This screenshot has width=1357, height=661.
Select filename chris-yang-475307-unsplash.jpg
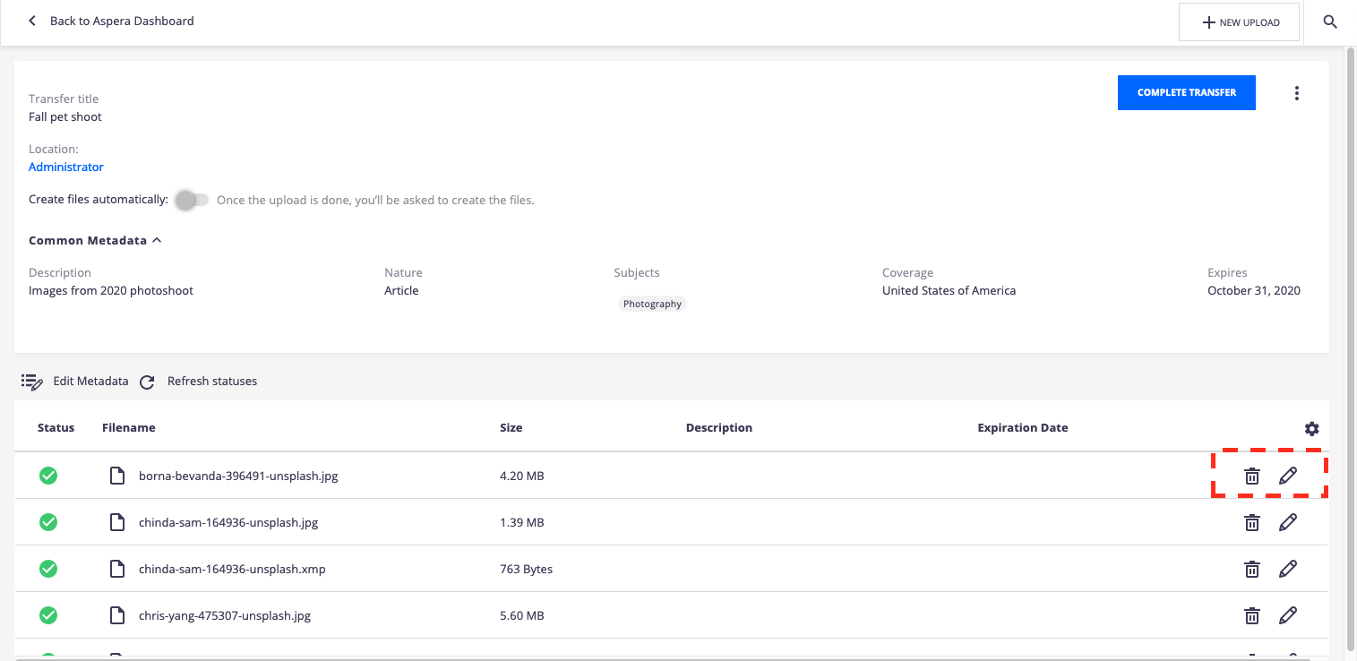tap(225, 616)
